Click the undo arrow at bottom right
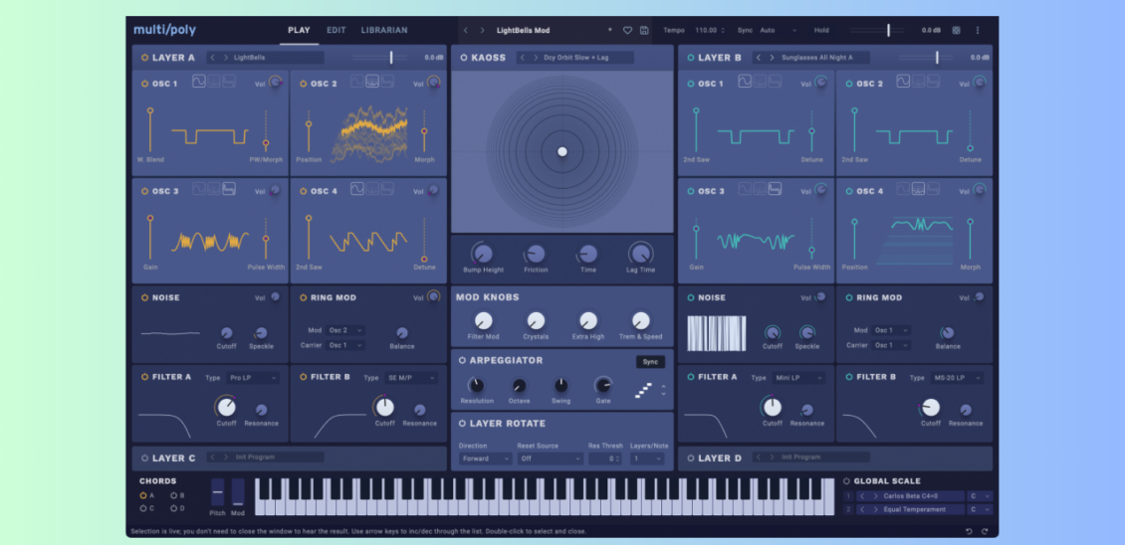 point(969,531)
